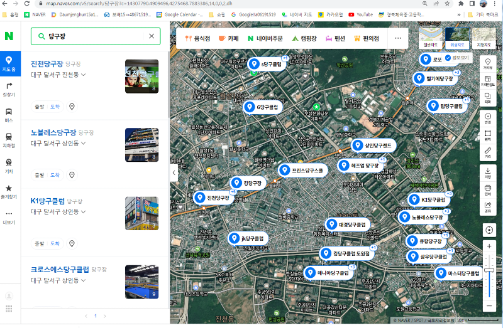503x328 pixels.
Task: Expand address of K1당구클럽 (상인동)
Action: pyautogui.click(x=84, y=211)
